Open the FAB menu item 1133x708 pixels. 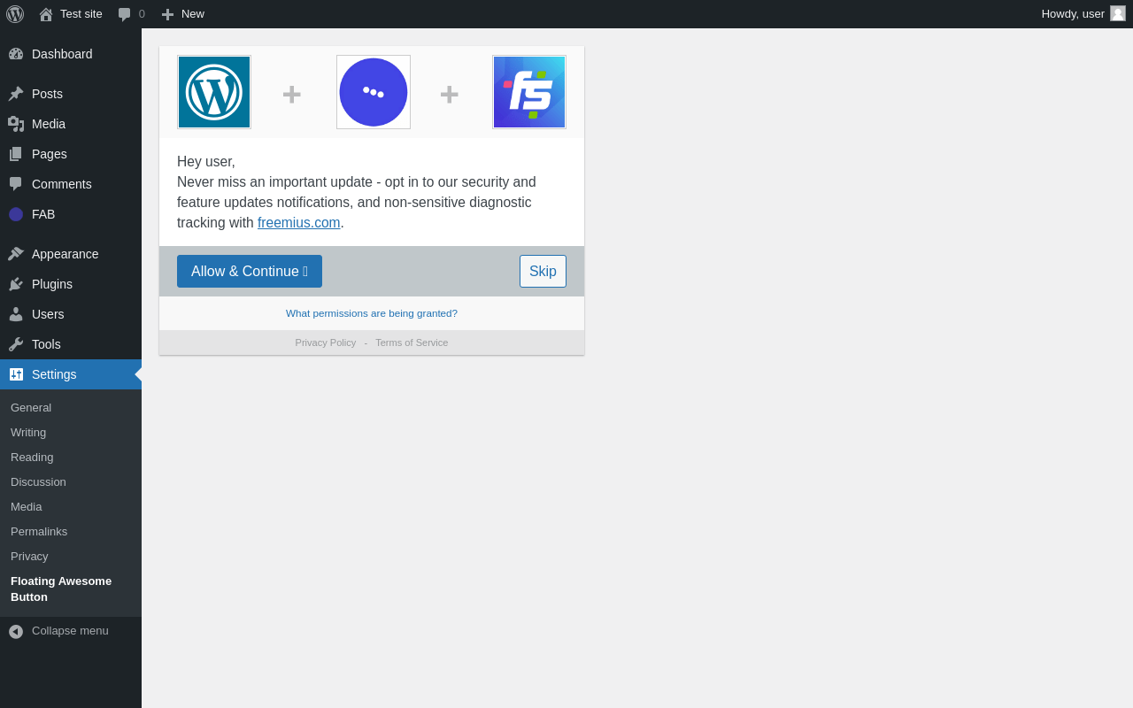[71, 214]
